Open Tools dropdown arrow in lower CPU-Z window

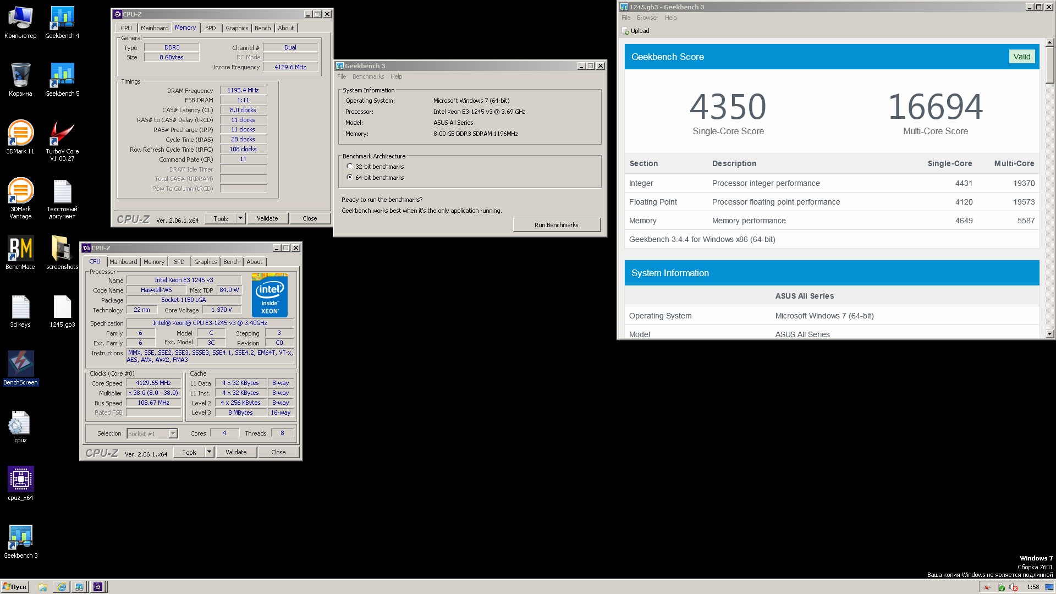click(209, 452)
